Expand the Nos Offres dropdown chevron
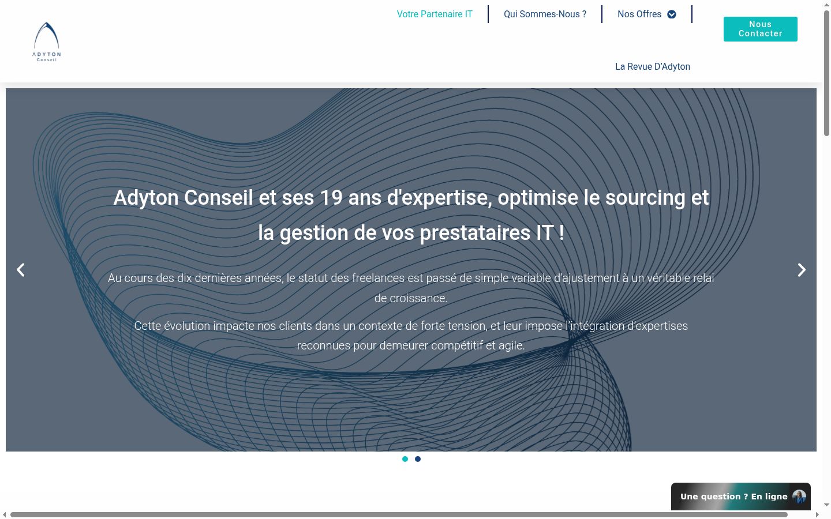This screenshot has width=831, height=519. 672,14
